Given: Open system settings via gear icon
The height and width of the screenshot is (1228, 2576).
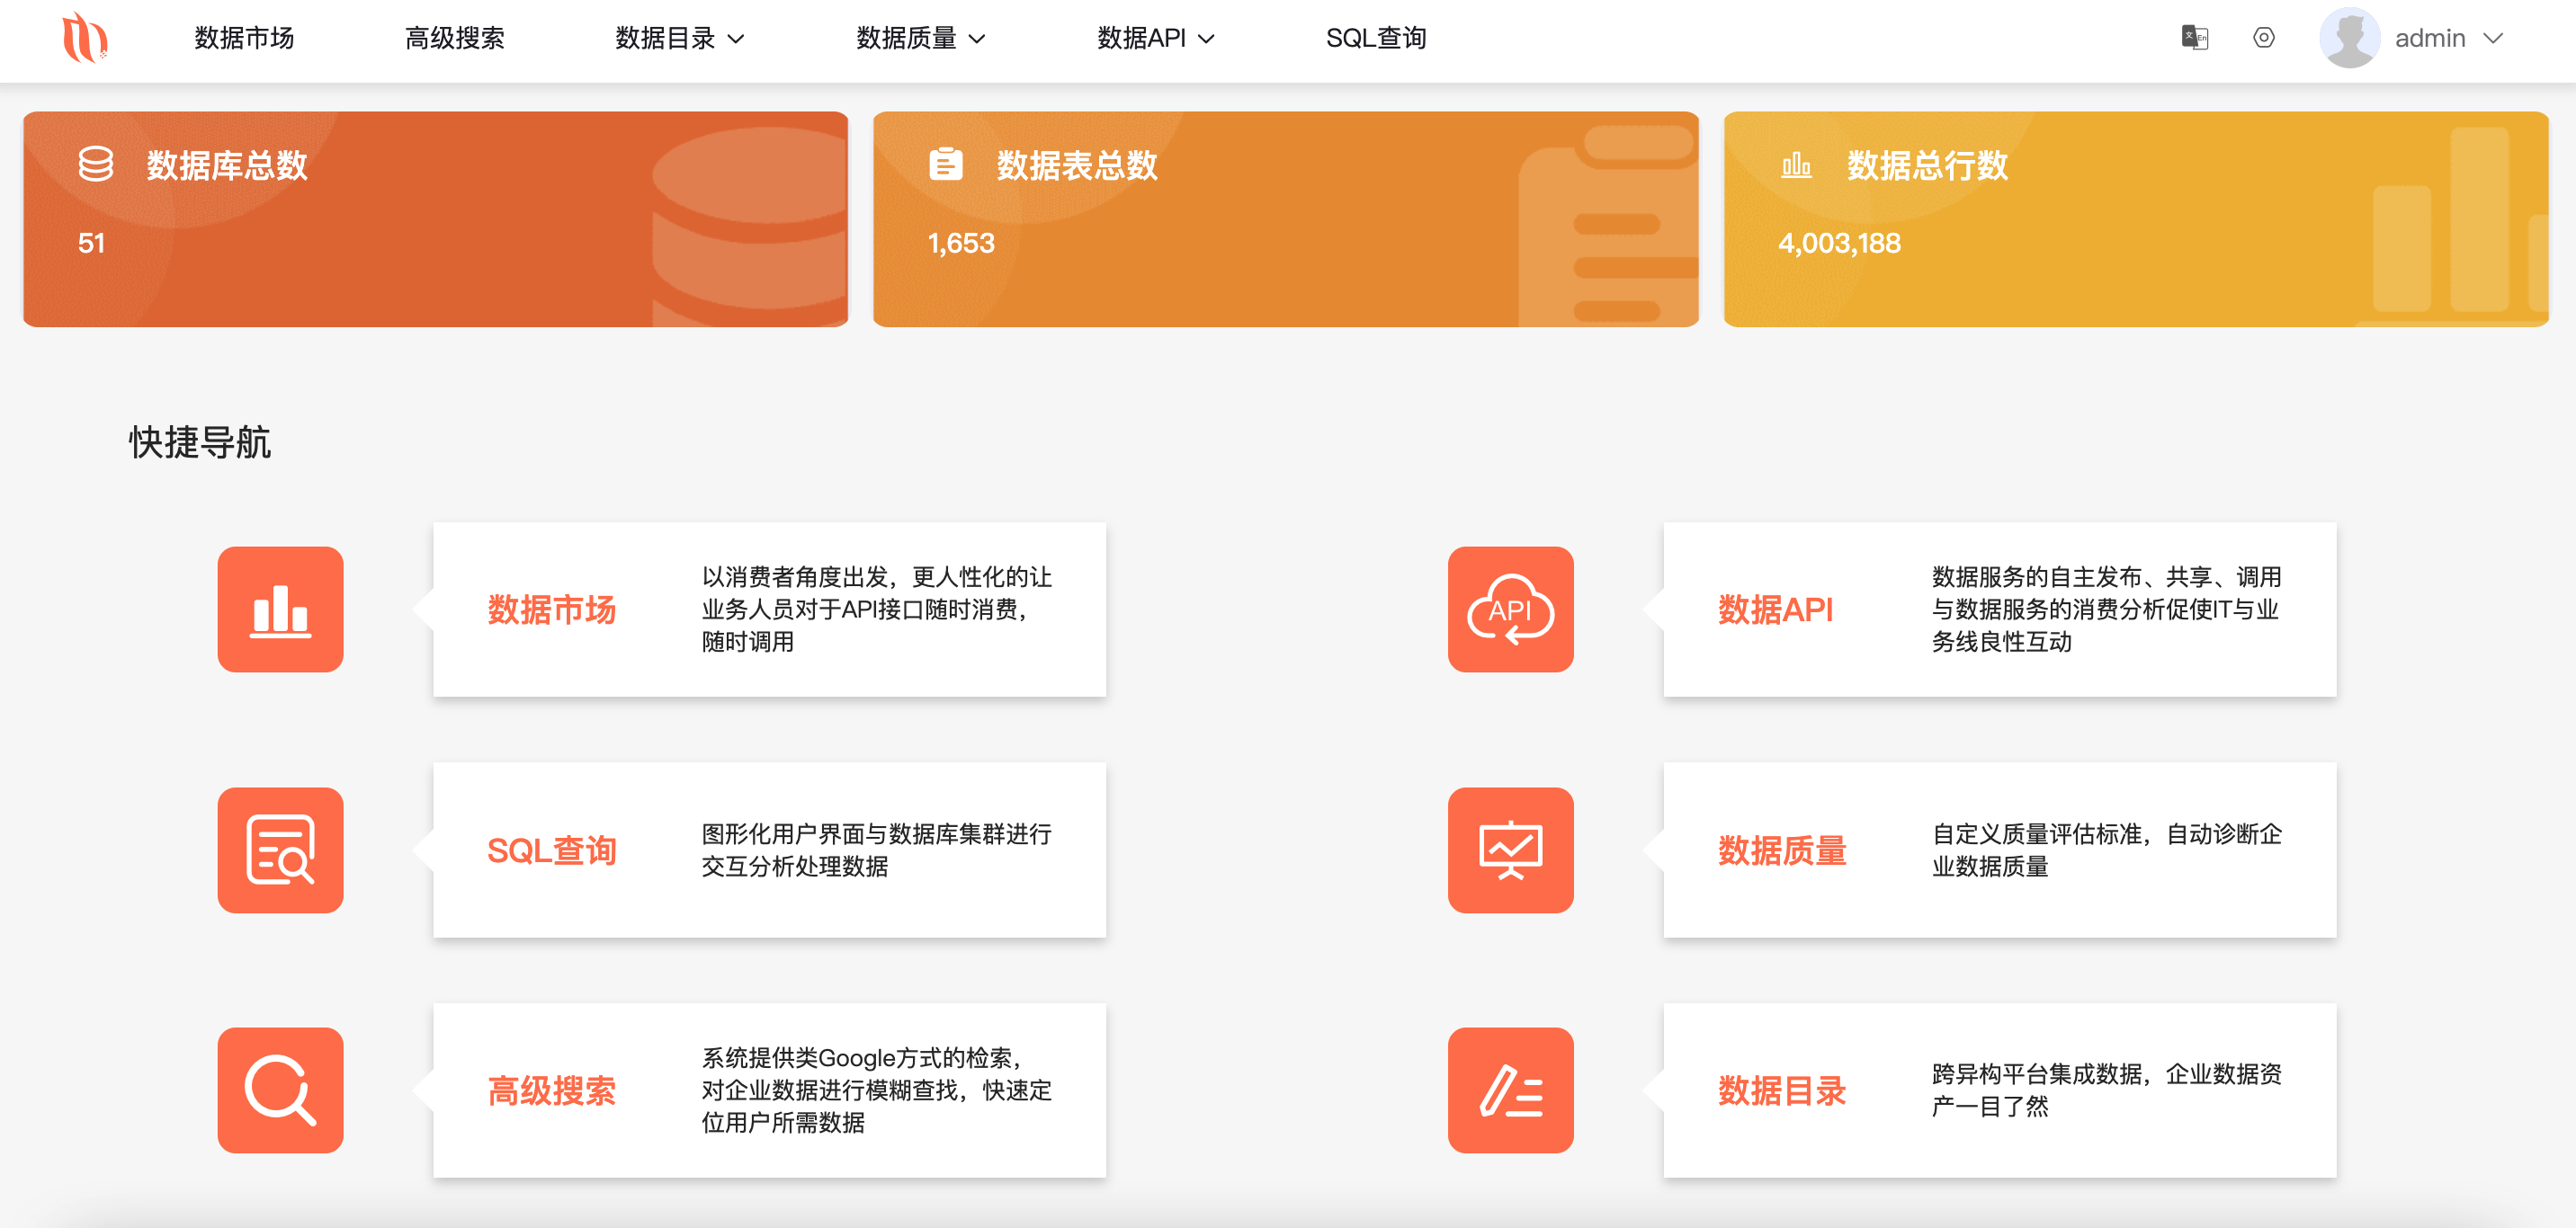Looking at the screenshot, I should click(2264, 37).
